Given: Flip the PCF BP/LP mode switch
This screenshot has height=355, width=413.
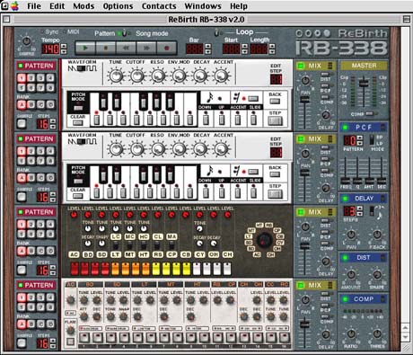Looking at the screenshot, I should [x=372, y=140].
